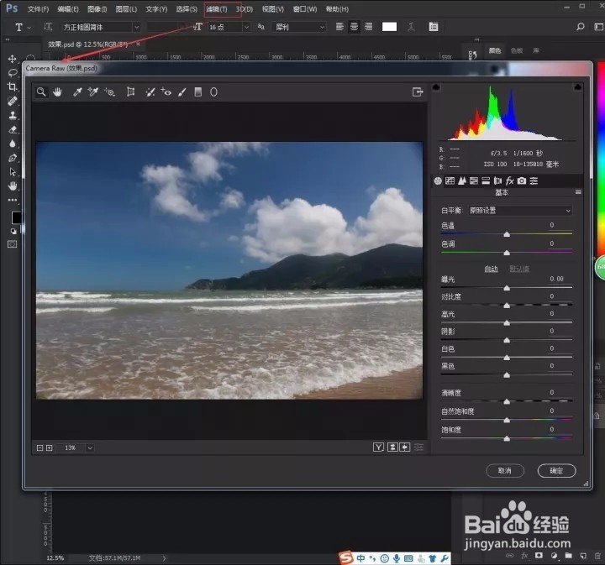The image size is (605, 565).
Task: Select the Hand tool in Camera Raw toolbar
Action: click(x=57, y=92)
